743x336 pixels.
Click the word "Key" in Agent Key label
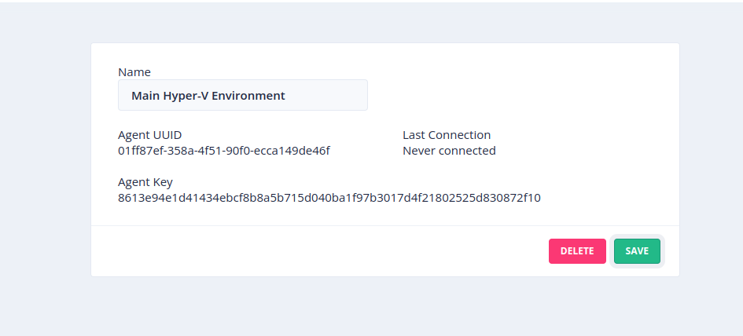coord(163,182)
